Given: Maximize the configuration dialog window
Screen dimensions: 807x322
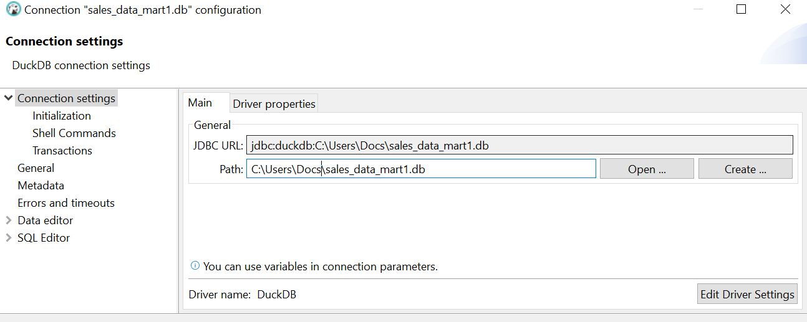Looking at the screenshot, I should point(741,9).
